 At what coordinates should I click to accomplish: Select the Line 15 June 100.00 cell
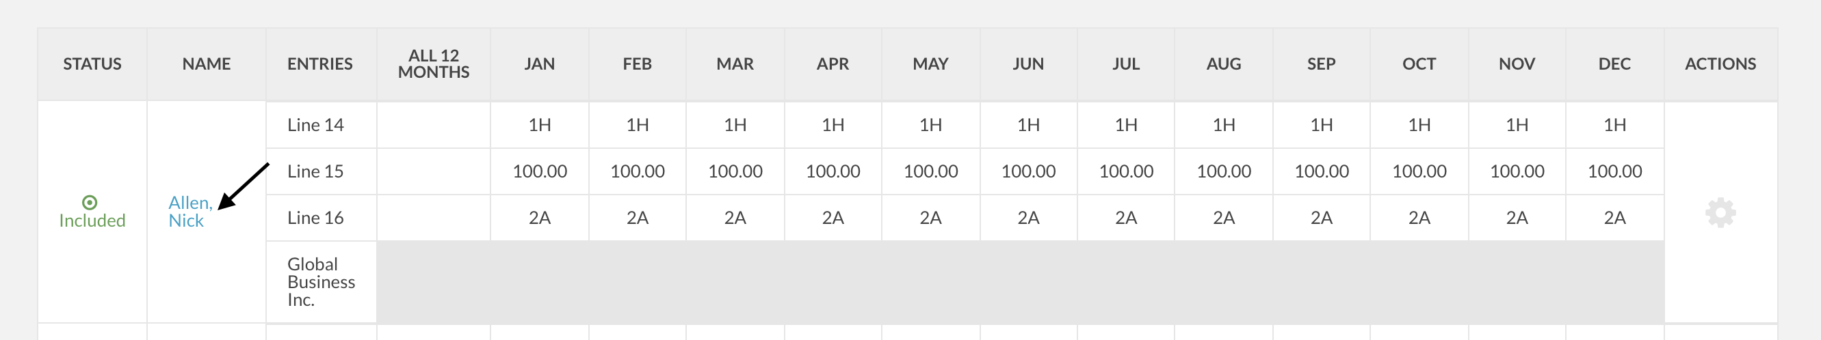pyautogui.click(x=1029, y=171)
